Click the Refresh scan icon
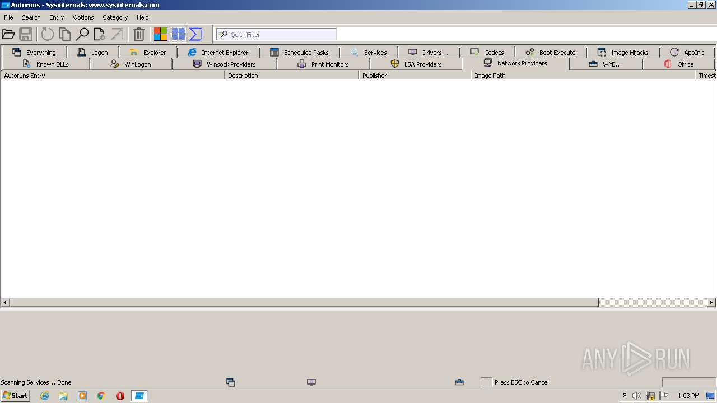Screen dimensions: 717x403 [48, 34]
